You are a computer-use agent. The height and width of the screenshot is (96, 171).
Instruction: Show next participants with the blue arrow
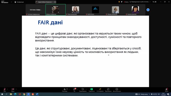(x=148, y=10)
